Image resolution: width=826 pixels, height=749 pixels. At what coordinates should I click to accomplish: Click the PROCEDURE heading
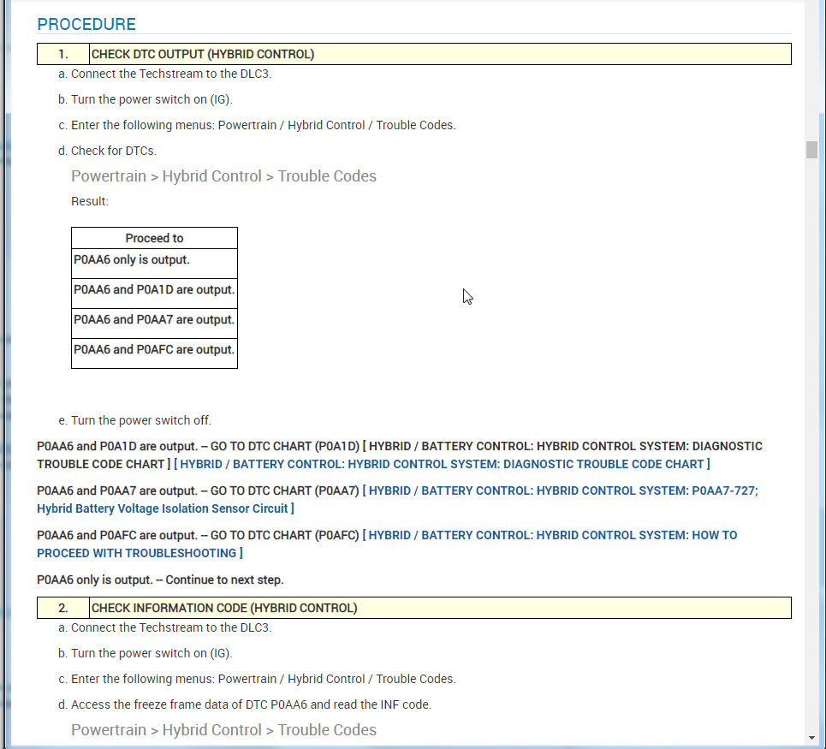[86, 24]
